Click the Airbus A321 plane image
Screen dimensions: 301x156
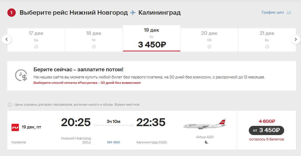click(x=205, y=124)
